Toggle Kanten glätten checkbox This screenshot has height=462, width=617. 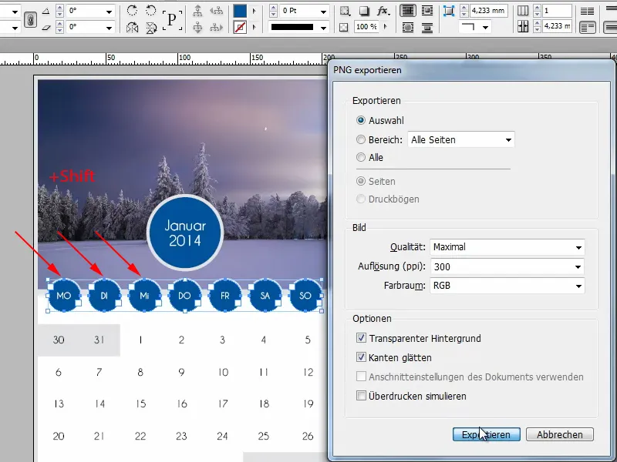click(361, 357)
